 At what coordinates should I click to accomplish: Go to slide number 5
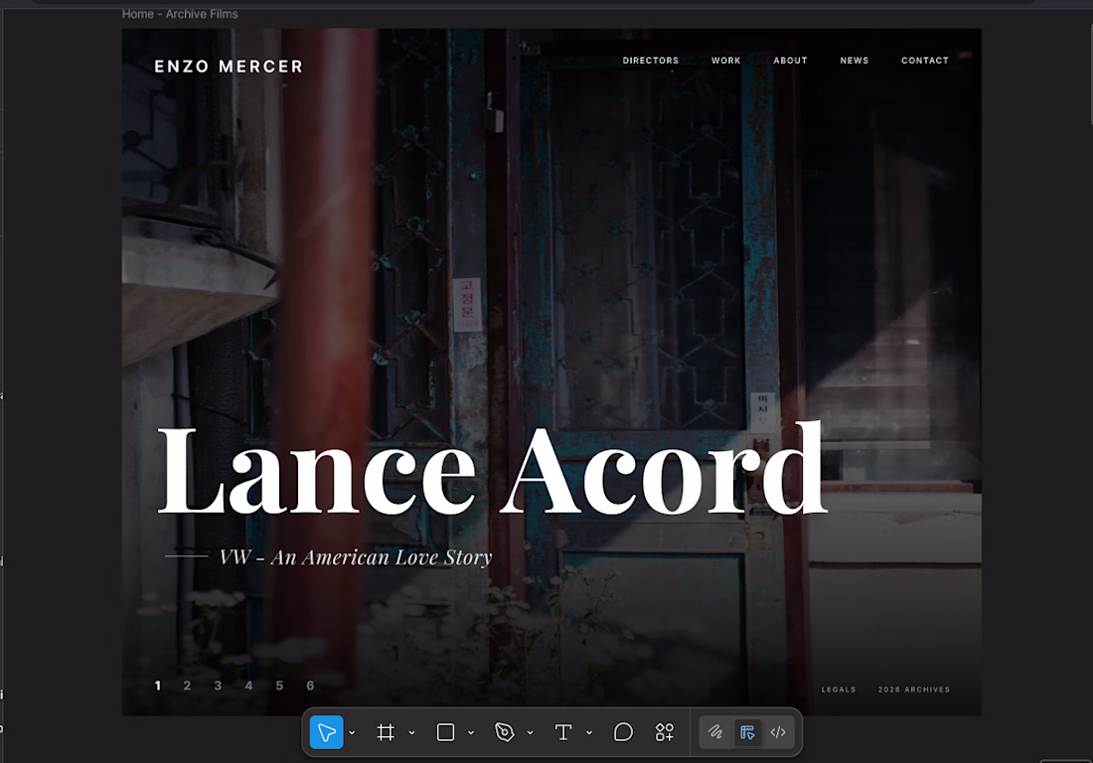(x=279, y=686)
